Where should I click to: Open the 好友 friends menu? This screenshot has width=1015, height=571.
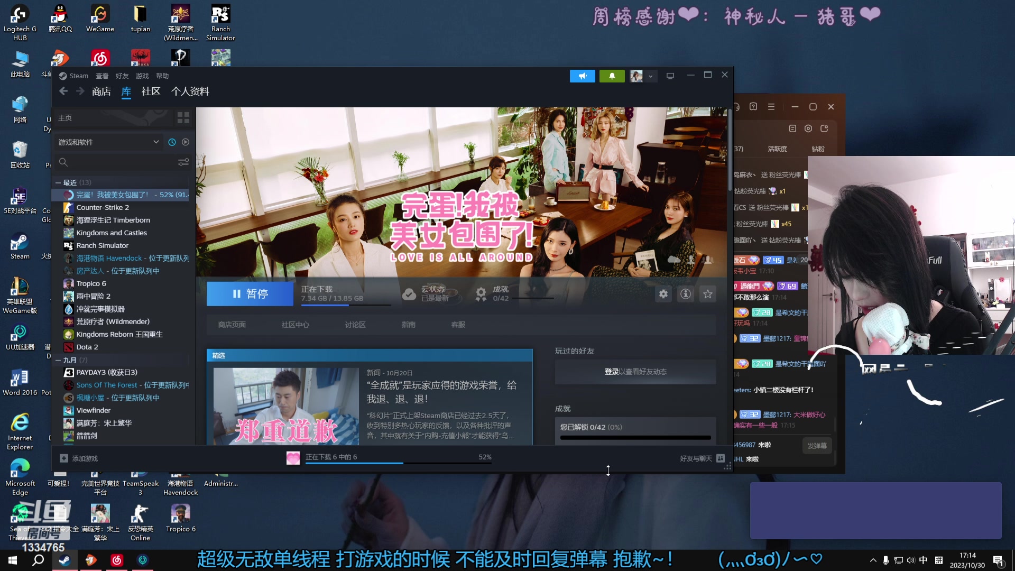[122, 76]
